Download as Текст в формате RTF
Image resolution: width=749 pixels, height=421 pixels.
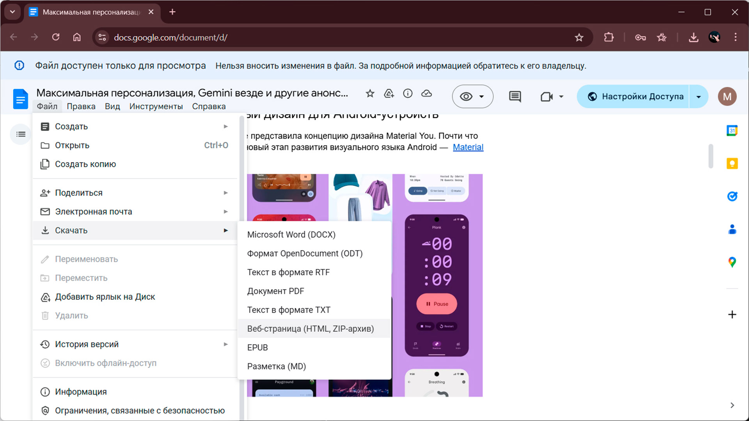pyautogui.click(x=314, y=272)
